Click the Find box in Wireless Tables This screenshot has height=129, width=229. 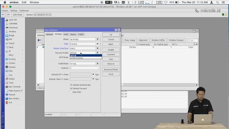coord(193,40)
